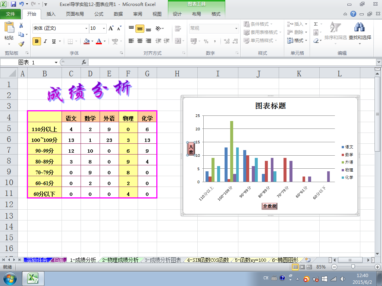Click the decrease indent icon
The image size is (382, 286).
[158, 41]
